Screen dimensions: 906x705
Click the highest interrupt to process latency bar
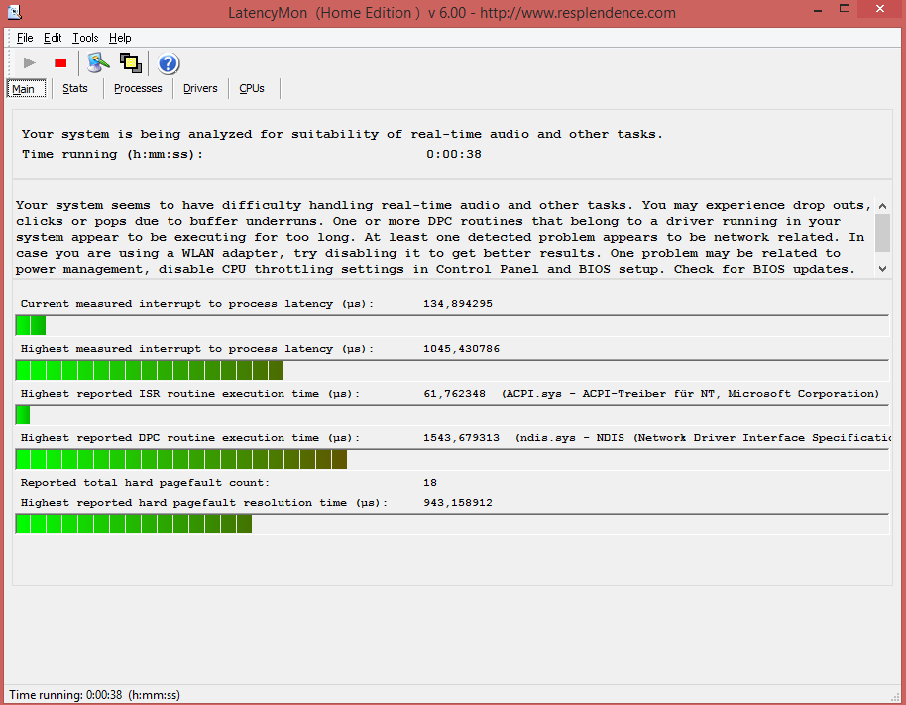(x=452, y=371)
